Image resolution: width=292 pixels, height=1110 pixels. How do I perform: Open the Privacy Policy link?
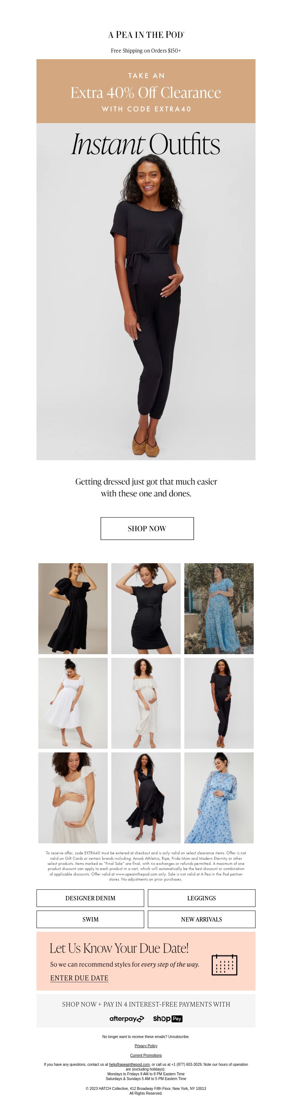coord(146,1046)
